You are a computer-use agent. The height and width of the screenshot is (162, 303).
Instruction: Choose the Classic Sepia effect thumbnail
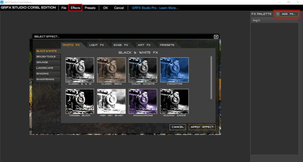pos(111,69)
